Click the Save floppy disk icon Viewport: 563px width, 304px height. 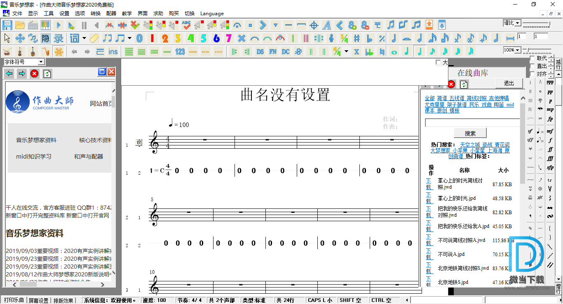(7, 25)
